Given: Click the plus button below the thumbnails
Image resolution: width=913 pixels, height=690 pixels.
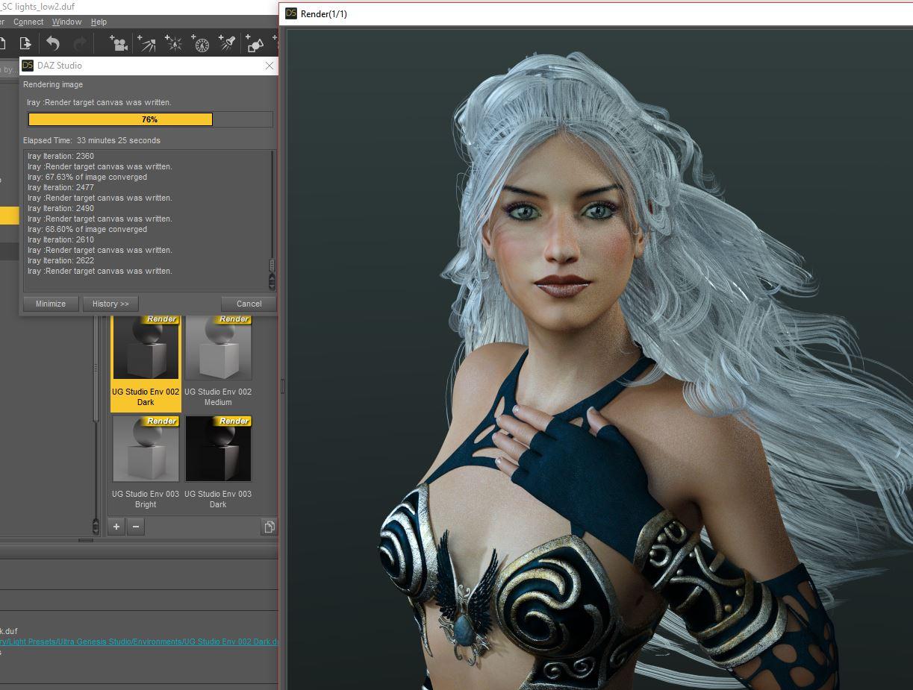Looking at the screenshot, I should point(116,527).
